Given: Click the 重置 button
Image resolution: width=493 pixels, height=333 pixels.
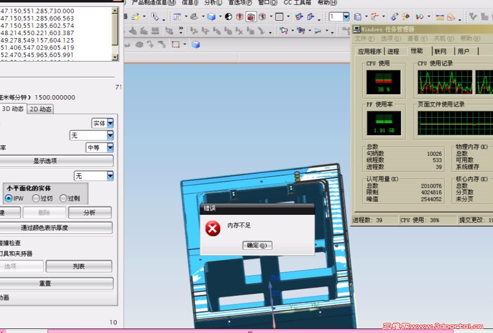Looking at the screenshot, I should 56,283.
